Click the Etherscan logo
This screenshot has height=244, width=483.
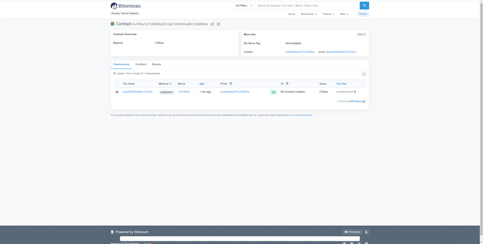click(x=126, y=6)
